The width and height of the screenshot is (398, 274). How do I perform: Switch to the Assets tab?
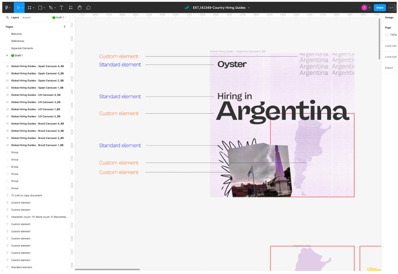(x=26, y=17)
